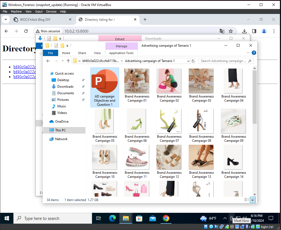
Task: Switch to Details view layout icon
Action: coord(247,200)
